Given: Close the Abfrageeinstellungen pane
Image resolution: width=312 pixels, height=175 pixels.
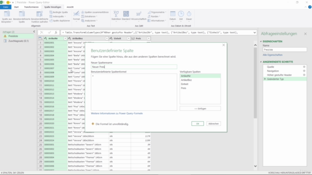Looking at the screenshot, I should 305,34.
